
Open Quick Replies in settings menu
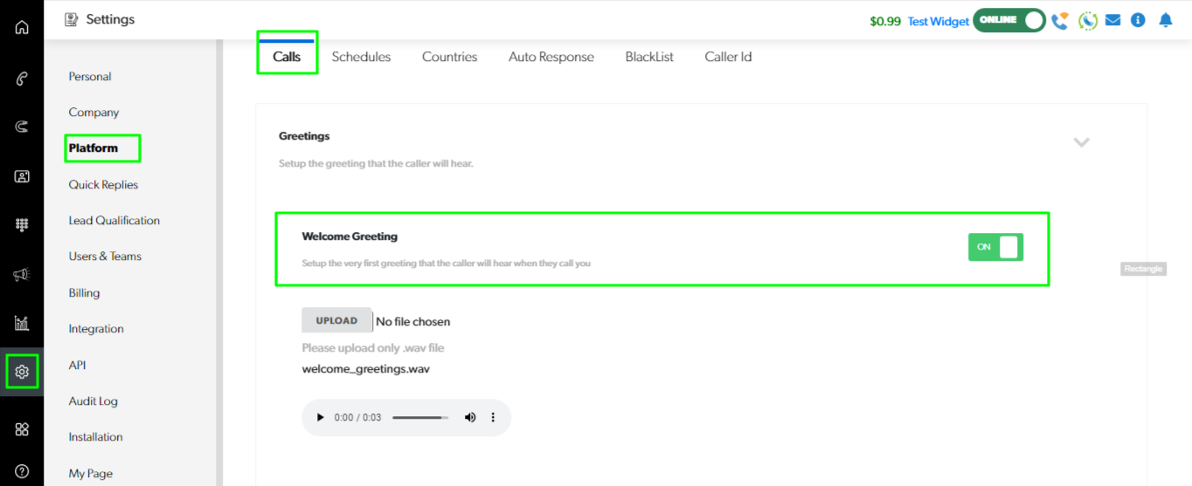click(x=103, y=184)
